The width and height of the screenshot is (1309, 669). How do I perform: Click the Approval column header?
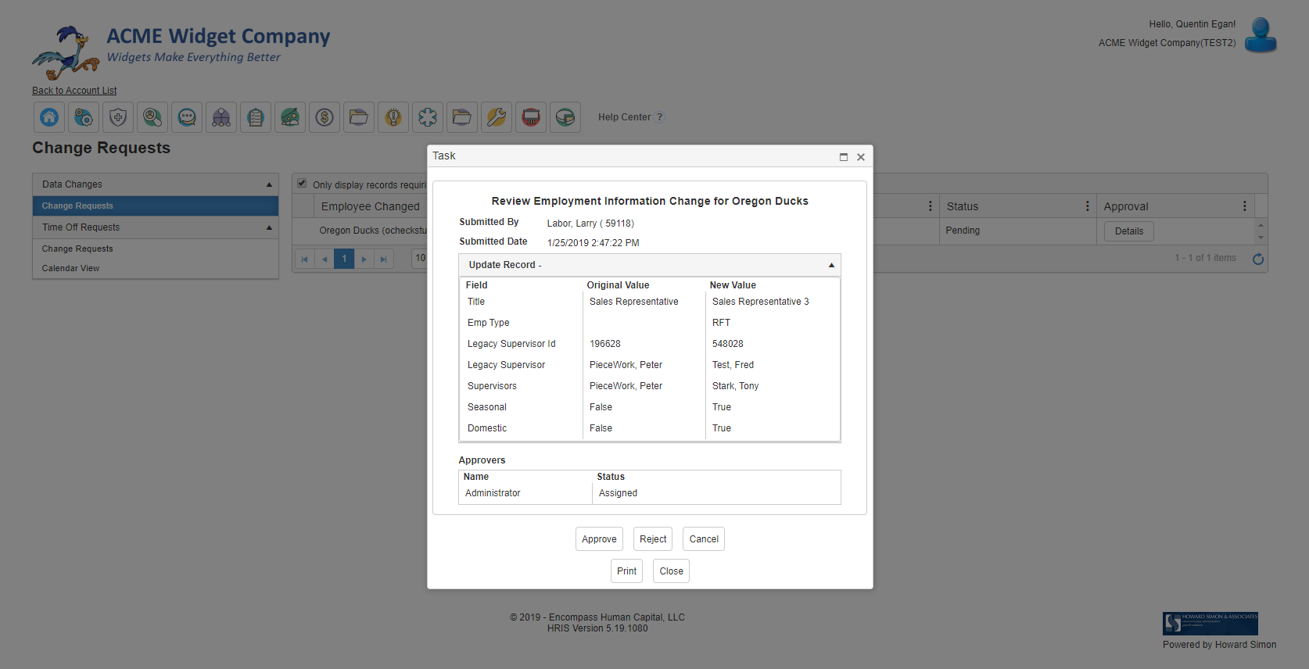(1126, 206)
